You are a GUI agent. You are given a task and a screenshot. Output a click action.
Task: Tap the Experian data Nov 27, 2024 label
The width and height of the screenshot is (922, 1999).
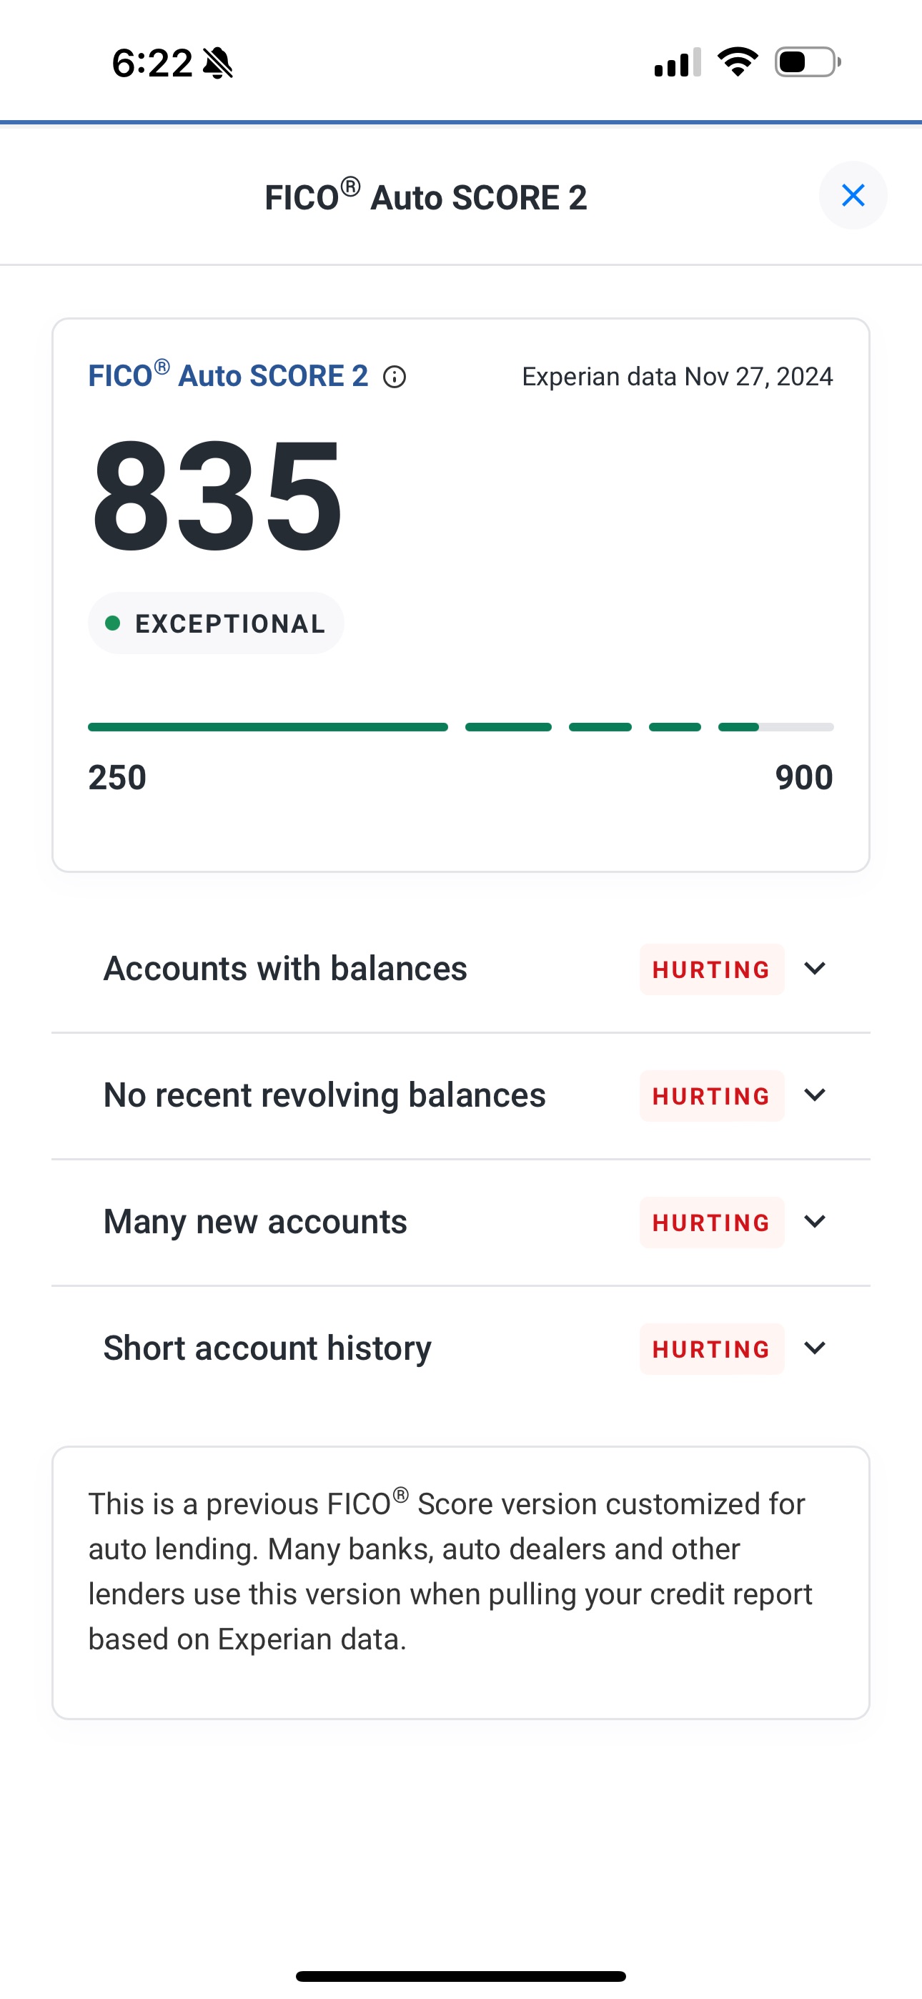tap(677, 376)
